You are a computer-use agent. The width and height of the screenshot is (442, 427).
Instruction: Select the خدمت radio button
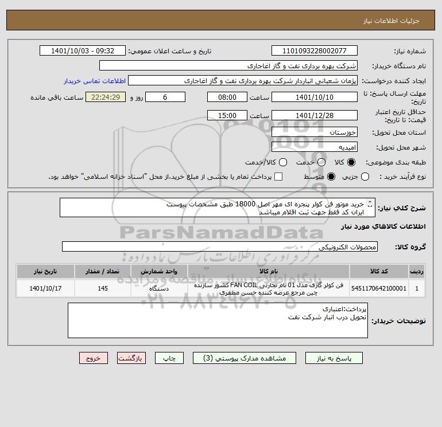321,162
